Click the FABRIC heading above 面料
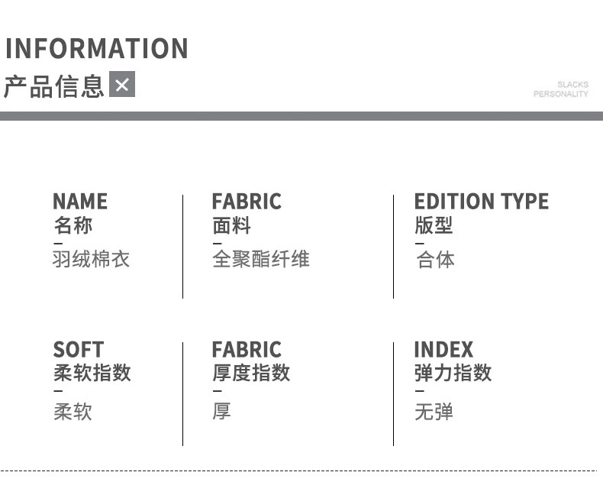This screenshot has height=498, width=603. click(247, 202)
